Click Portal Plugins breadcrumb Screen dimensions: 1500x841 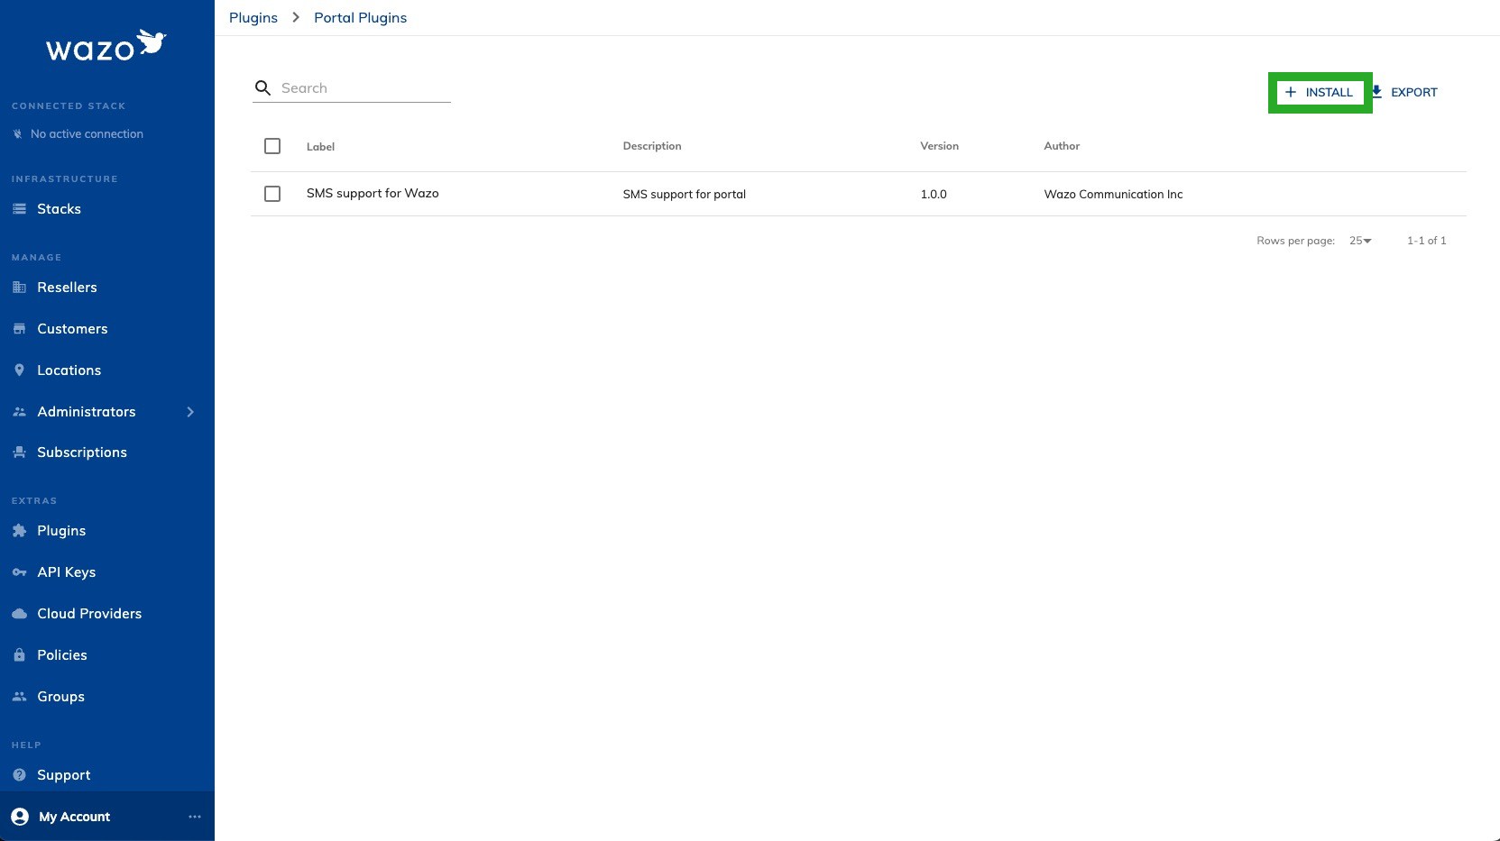pos(361,18)
